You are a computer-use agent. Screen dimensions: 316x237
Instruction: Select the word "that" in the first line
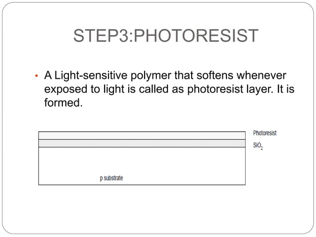[184, 75]
